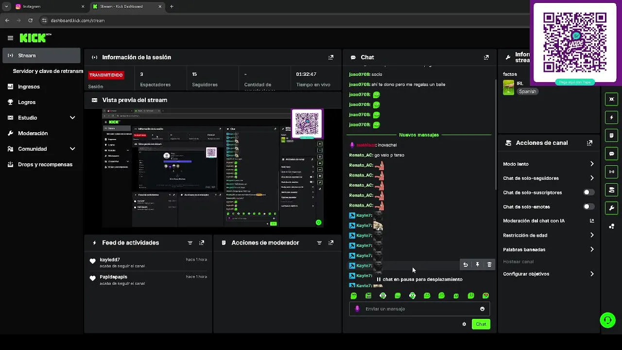Pop out the Acciones de moderador panel
Image resolution: width=622 pixels, height=350 pixels.
331,243
